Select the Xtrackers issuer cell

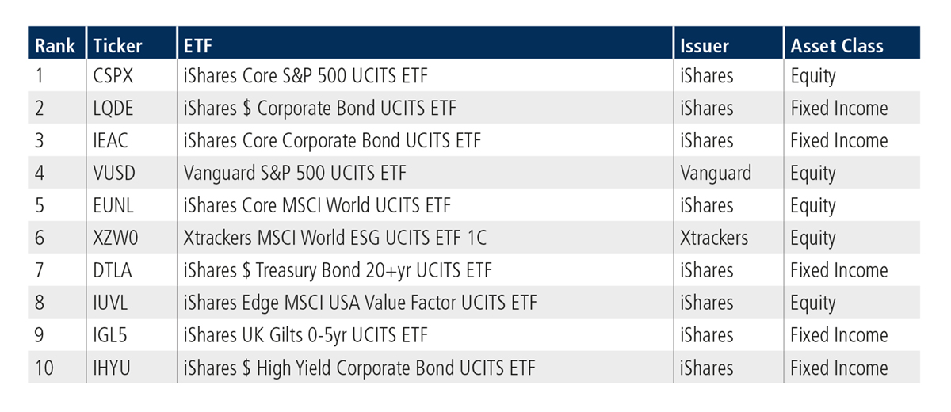point(713,238)
